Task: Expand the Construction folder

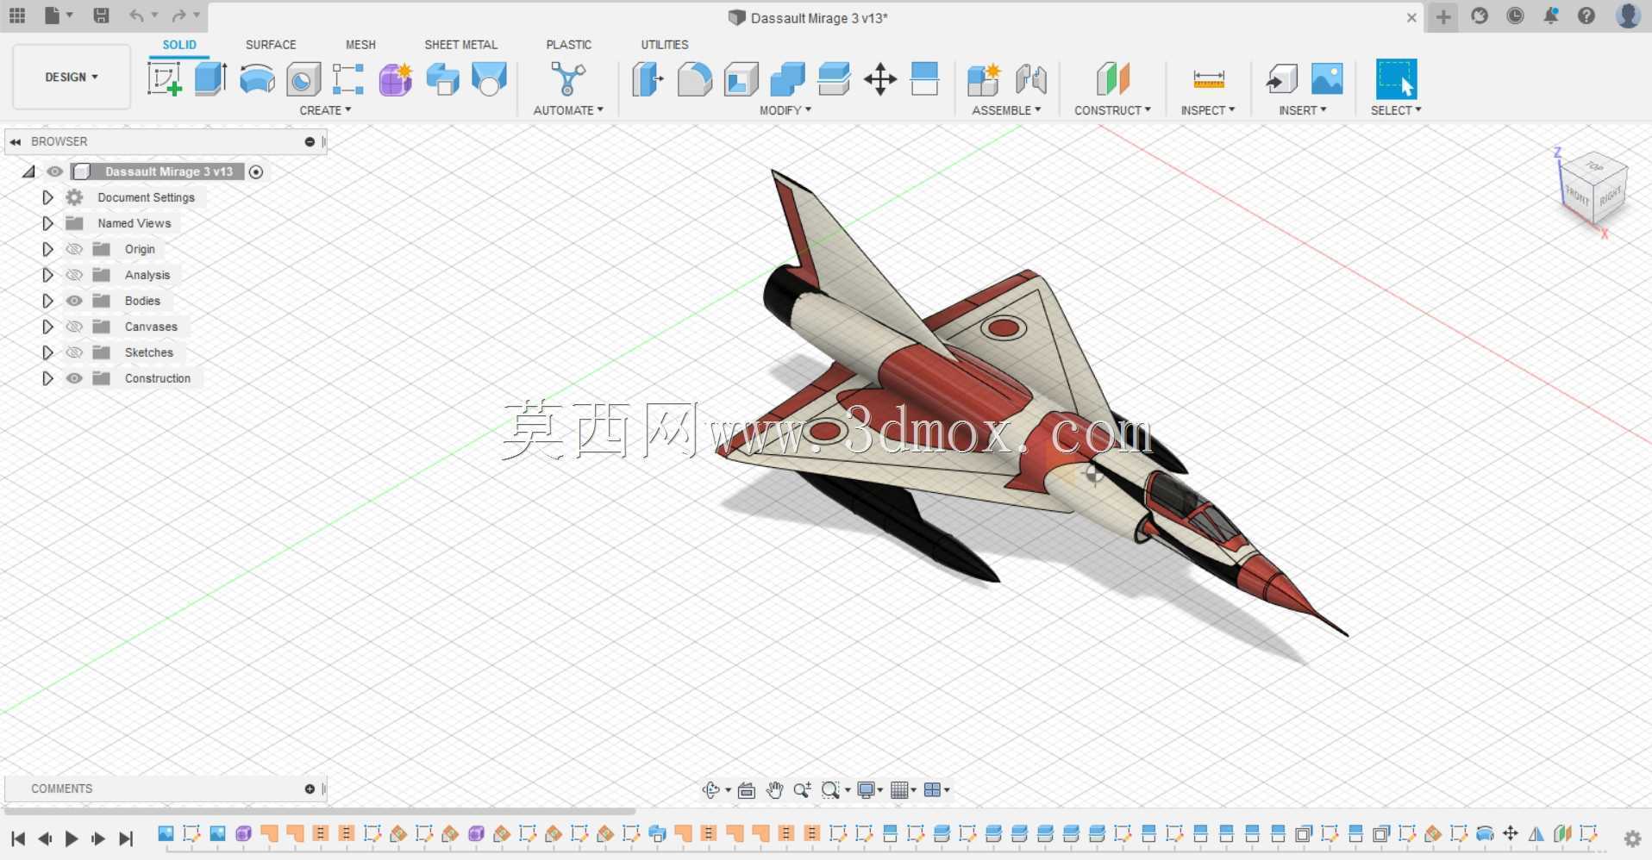Action: tap(47, 378)
